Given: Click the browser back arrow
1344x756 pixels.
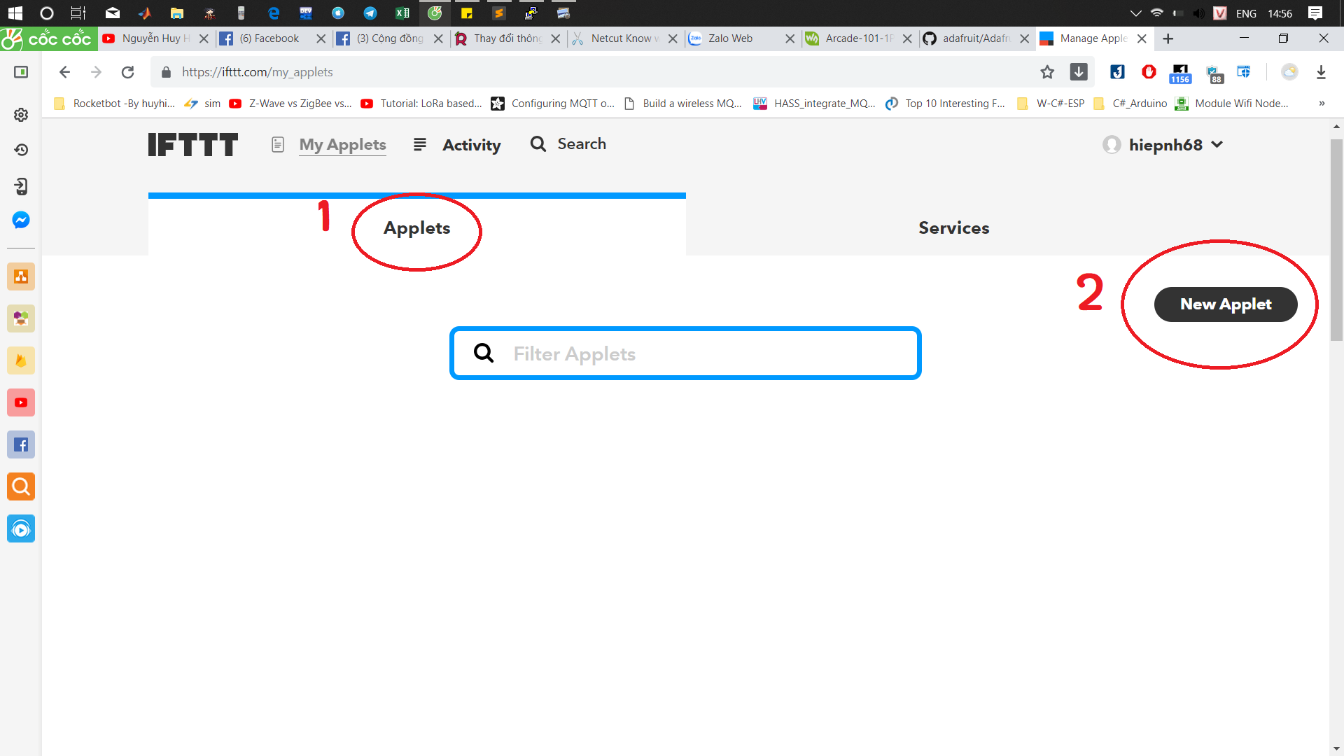Looking at the screenshot, I should tap(64, 72).
